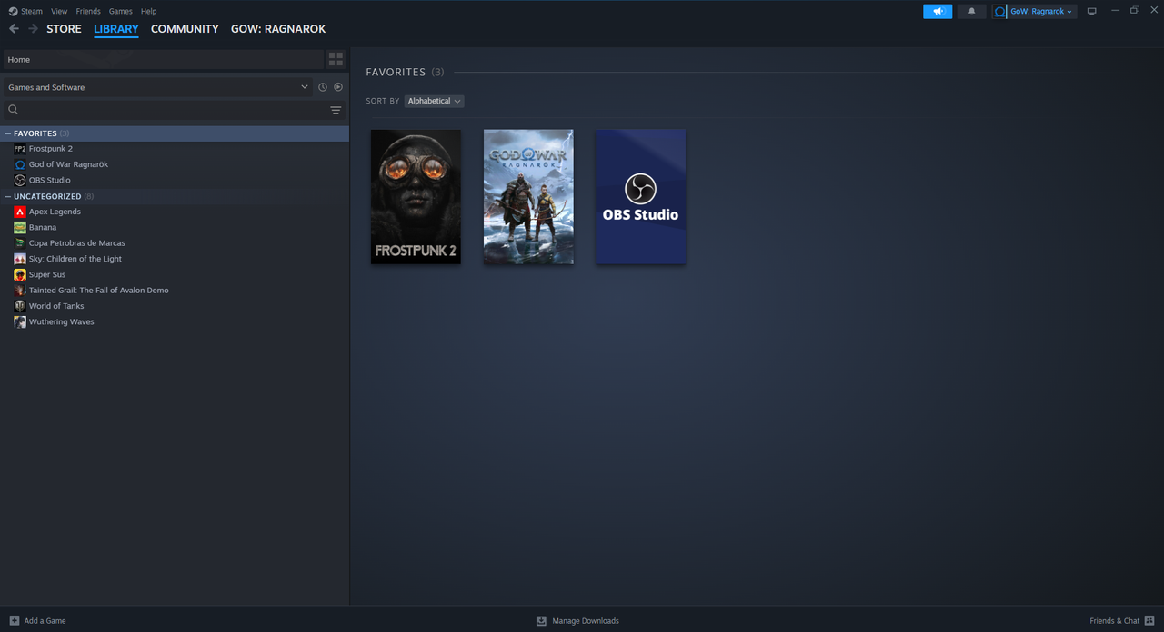1164x632 pixels.
Task: Click the Steam logo menu
Action: 26,11
